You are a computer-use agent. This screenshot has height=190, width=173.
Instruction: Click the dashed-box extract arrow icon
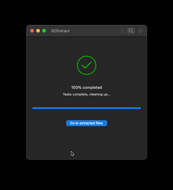pos(122,31)
